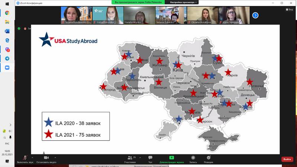
Task: Stop video with Остановить видео camera icon
Action: (x=46, y=160)
